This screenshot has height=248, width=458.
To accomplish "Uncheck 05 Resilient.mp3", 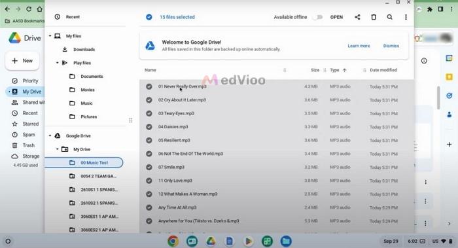I will (x=149, y=140).
